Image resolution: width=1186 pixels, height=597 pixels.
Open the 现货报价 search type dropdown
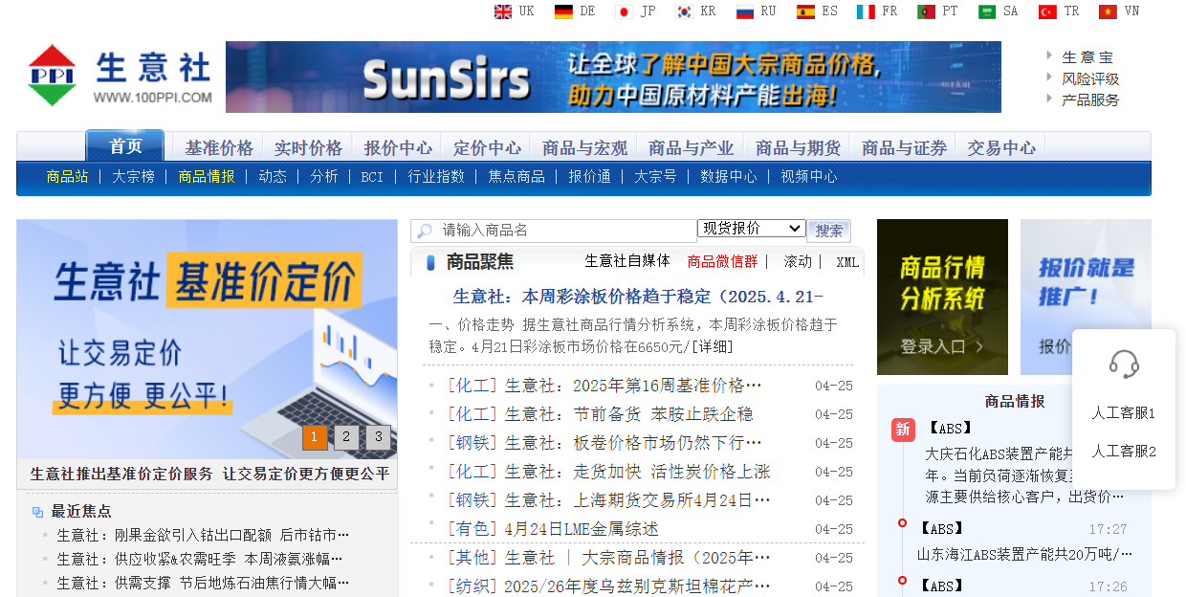(752, 229)
